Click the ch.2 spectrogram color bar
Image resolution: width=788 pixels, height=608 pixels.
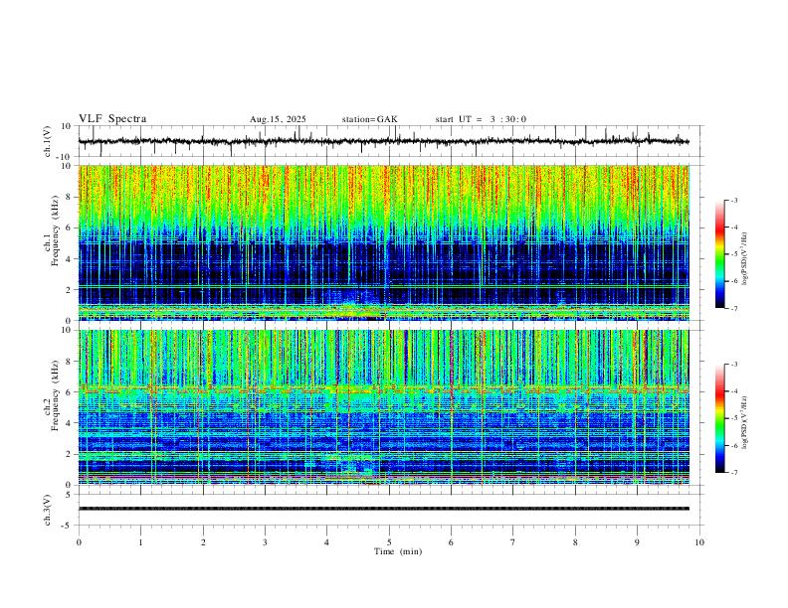pos(720,418)
